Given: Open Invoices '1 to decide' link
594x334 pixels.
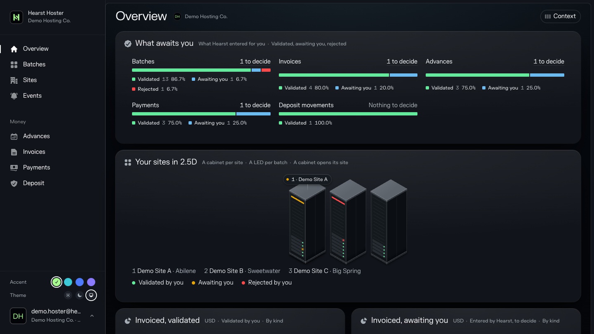Looking at the screenshot, I should click(x=402, y=62).
